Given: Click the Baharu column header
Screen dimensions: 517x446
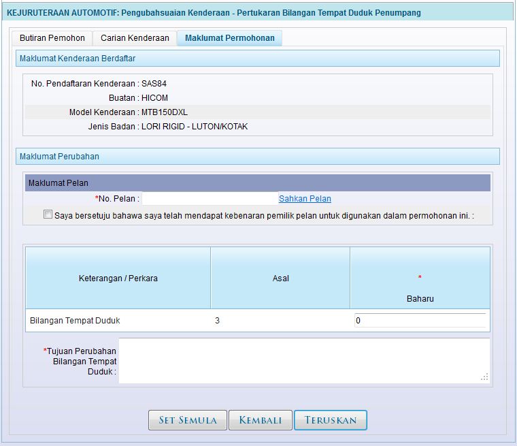Looking at the screenshot, I should (420, 278).
